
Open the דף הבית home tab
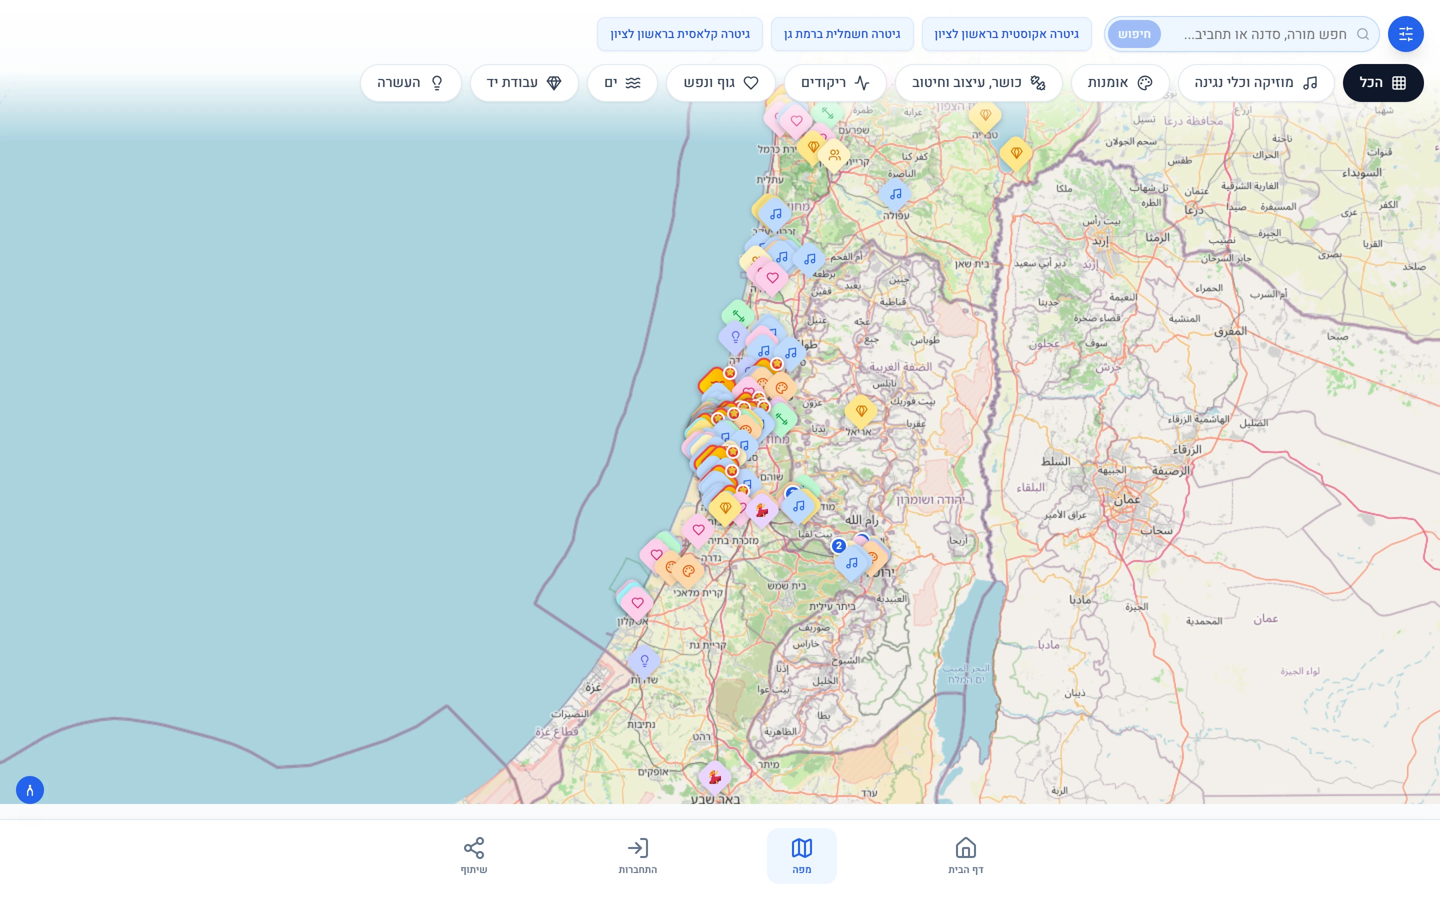pyautogui.click(x=965, y=855)
